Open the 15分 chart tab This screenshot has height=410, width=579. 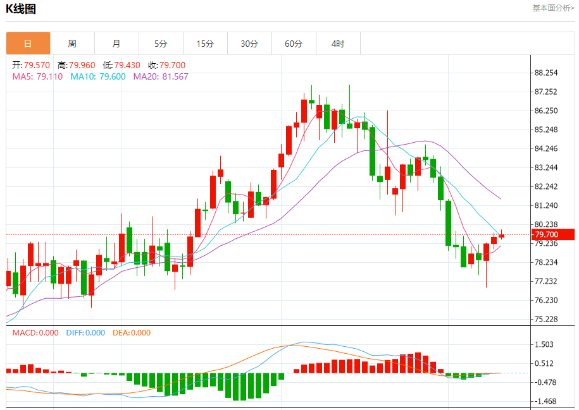pos(205,44)
